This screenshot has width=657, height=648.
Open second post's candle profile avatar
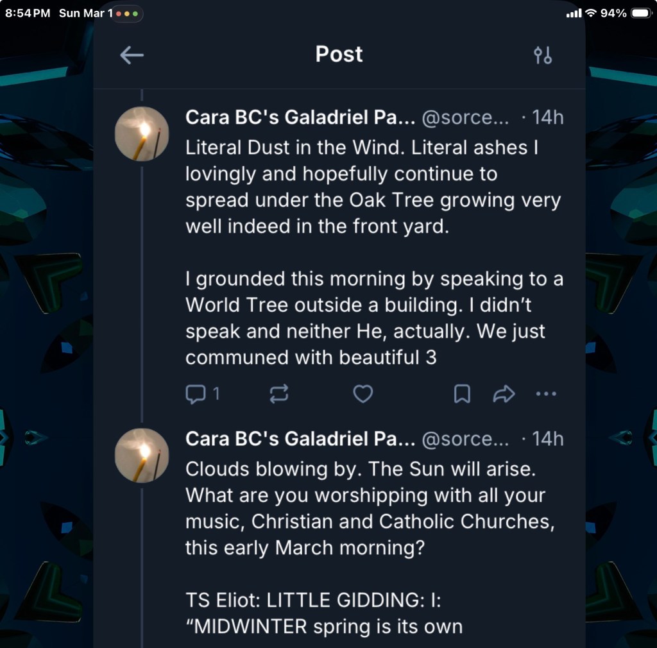tap(142, 456)
